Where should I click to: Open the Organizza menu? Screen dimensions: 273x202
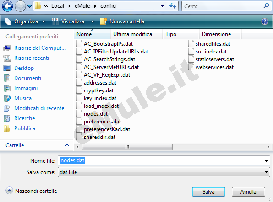pyautogui.click(x=25, y=21)
